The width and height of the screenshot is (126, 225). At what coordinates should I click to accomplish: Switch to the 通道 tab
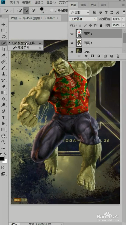coord(83,5)
